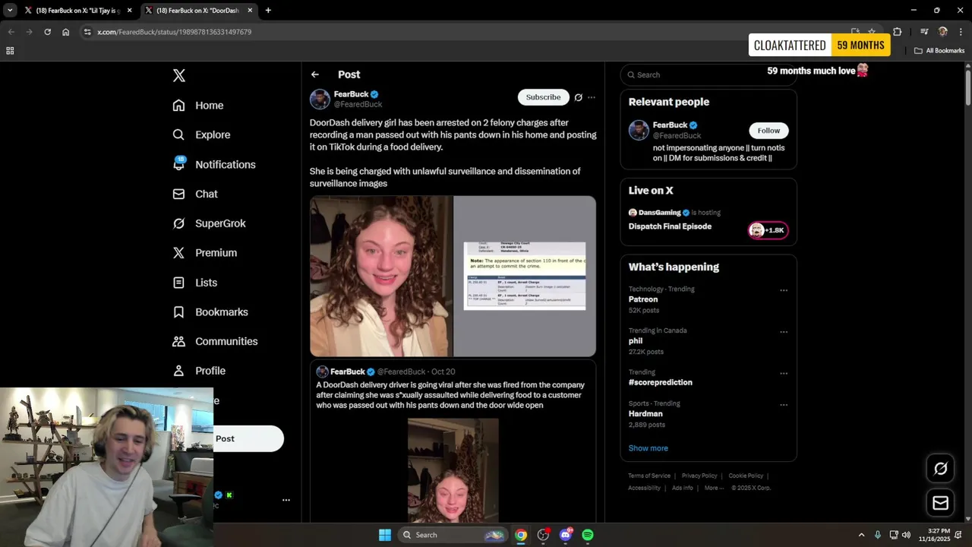Open the post's more options menu
Viewport: 972px width, 547px height.
tap(592, 97)
